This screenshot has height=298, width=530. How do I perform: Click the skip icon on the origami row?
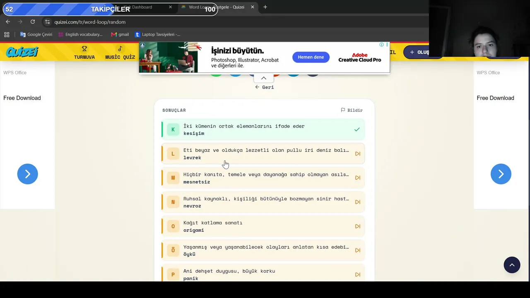pos(358,226)
